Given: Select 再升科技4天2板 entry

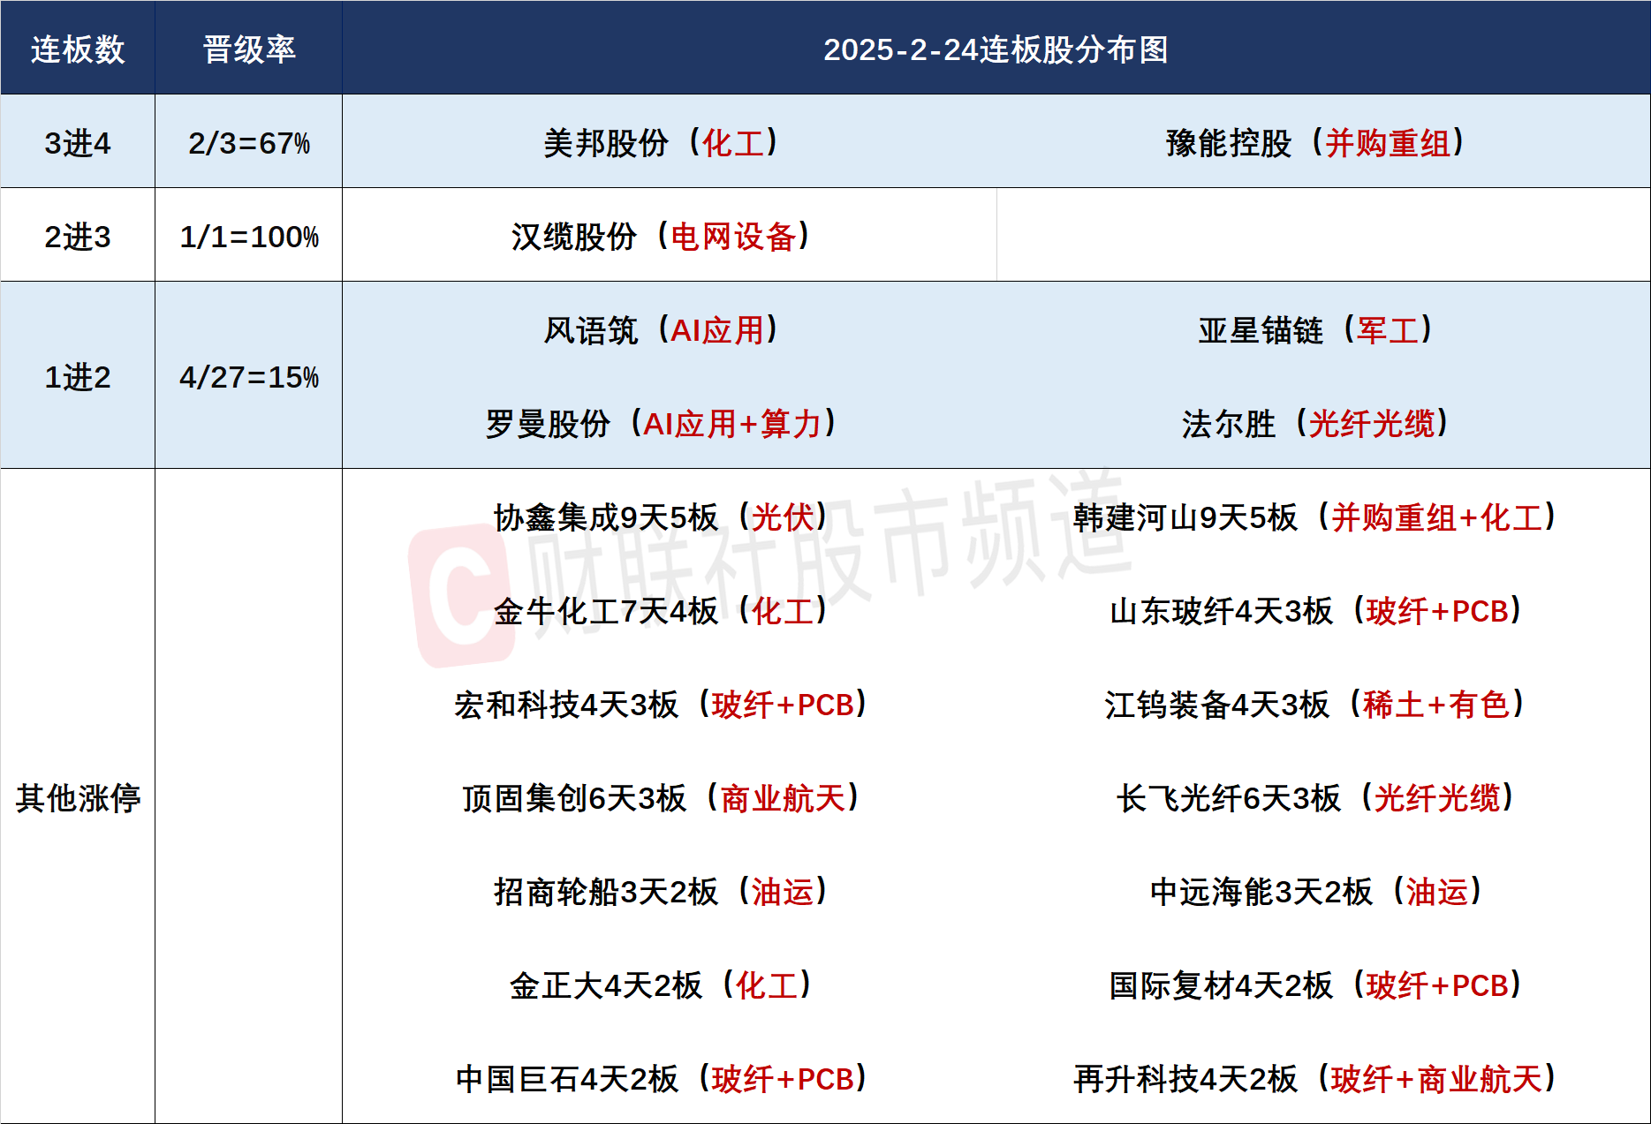Looking at the screenshot, I should click(x=1314, y=1079).
